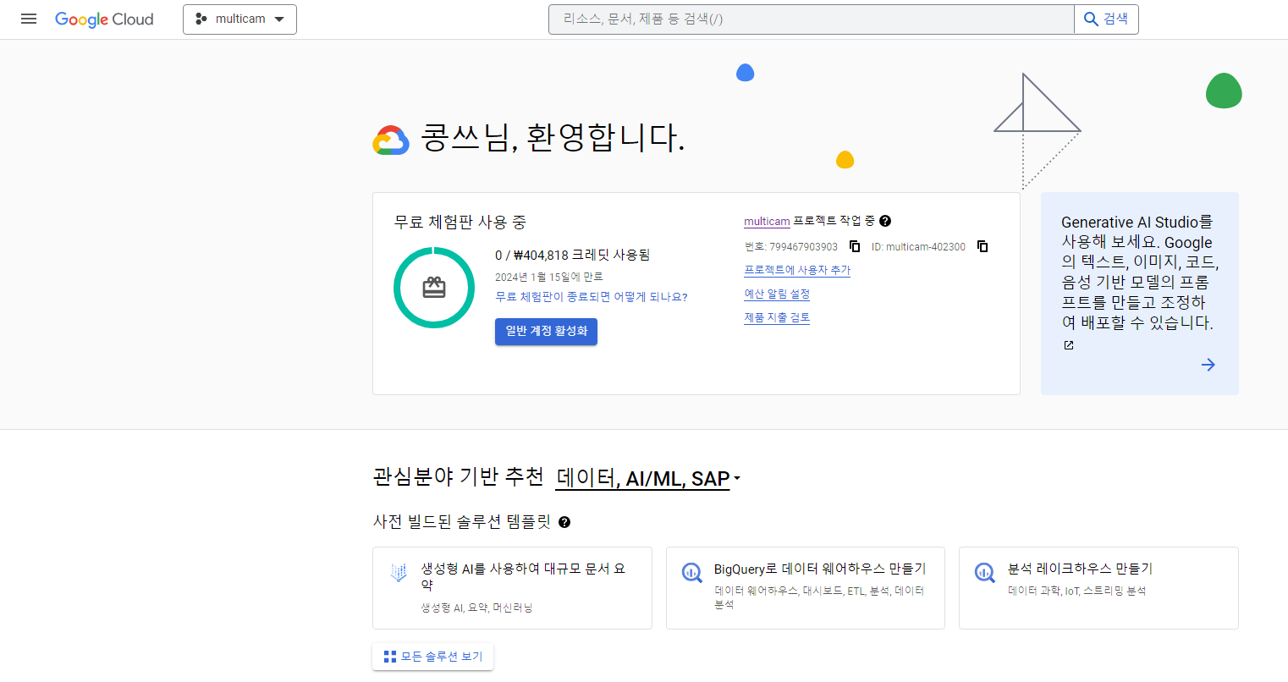The image size is (1288, 682).
Task: Open the hamburger navigation menu
Action: coord(29,19)
